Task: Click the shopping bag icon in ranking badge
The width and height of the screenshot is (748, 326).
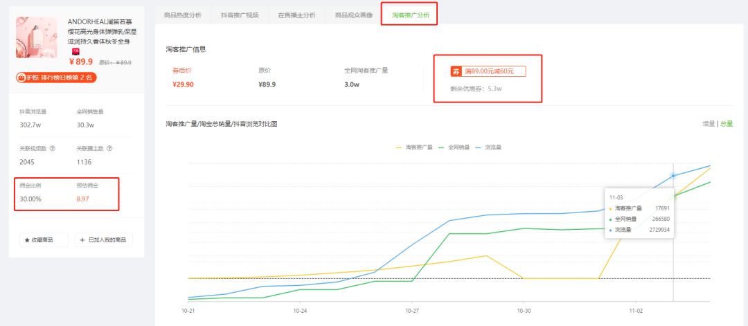Action: pyautogui.click(x=21, y=78)
